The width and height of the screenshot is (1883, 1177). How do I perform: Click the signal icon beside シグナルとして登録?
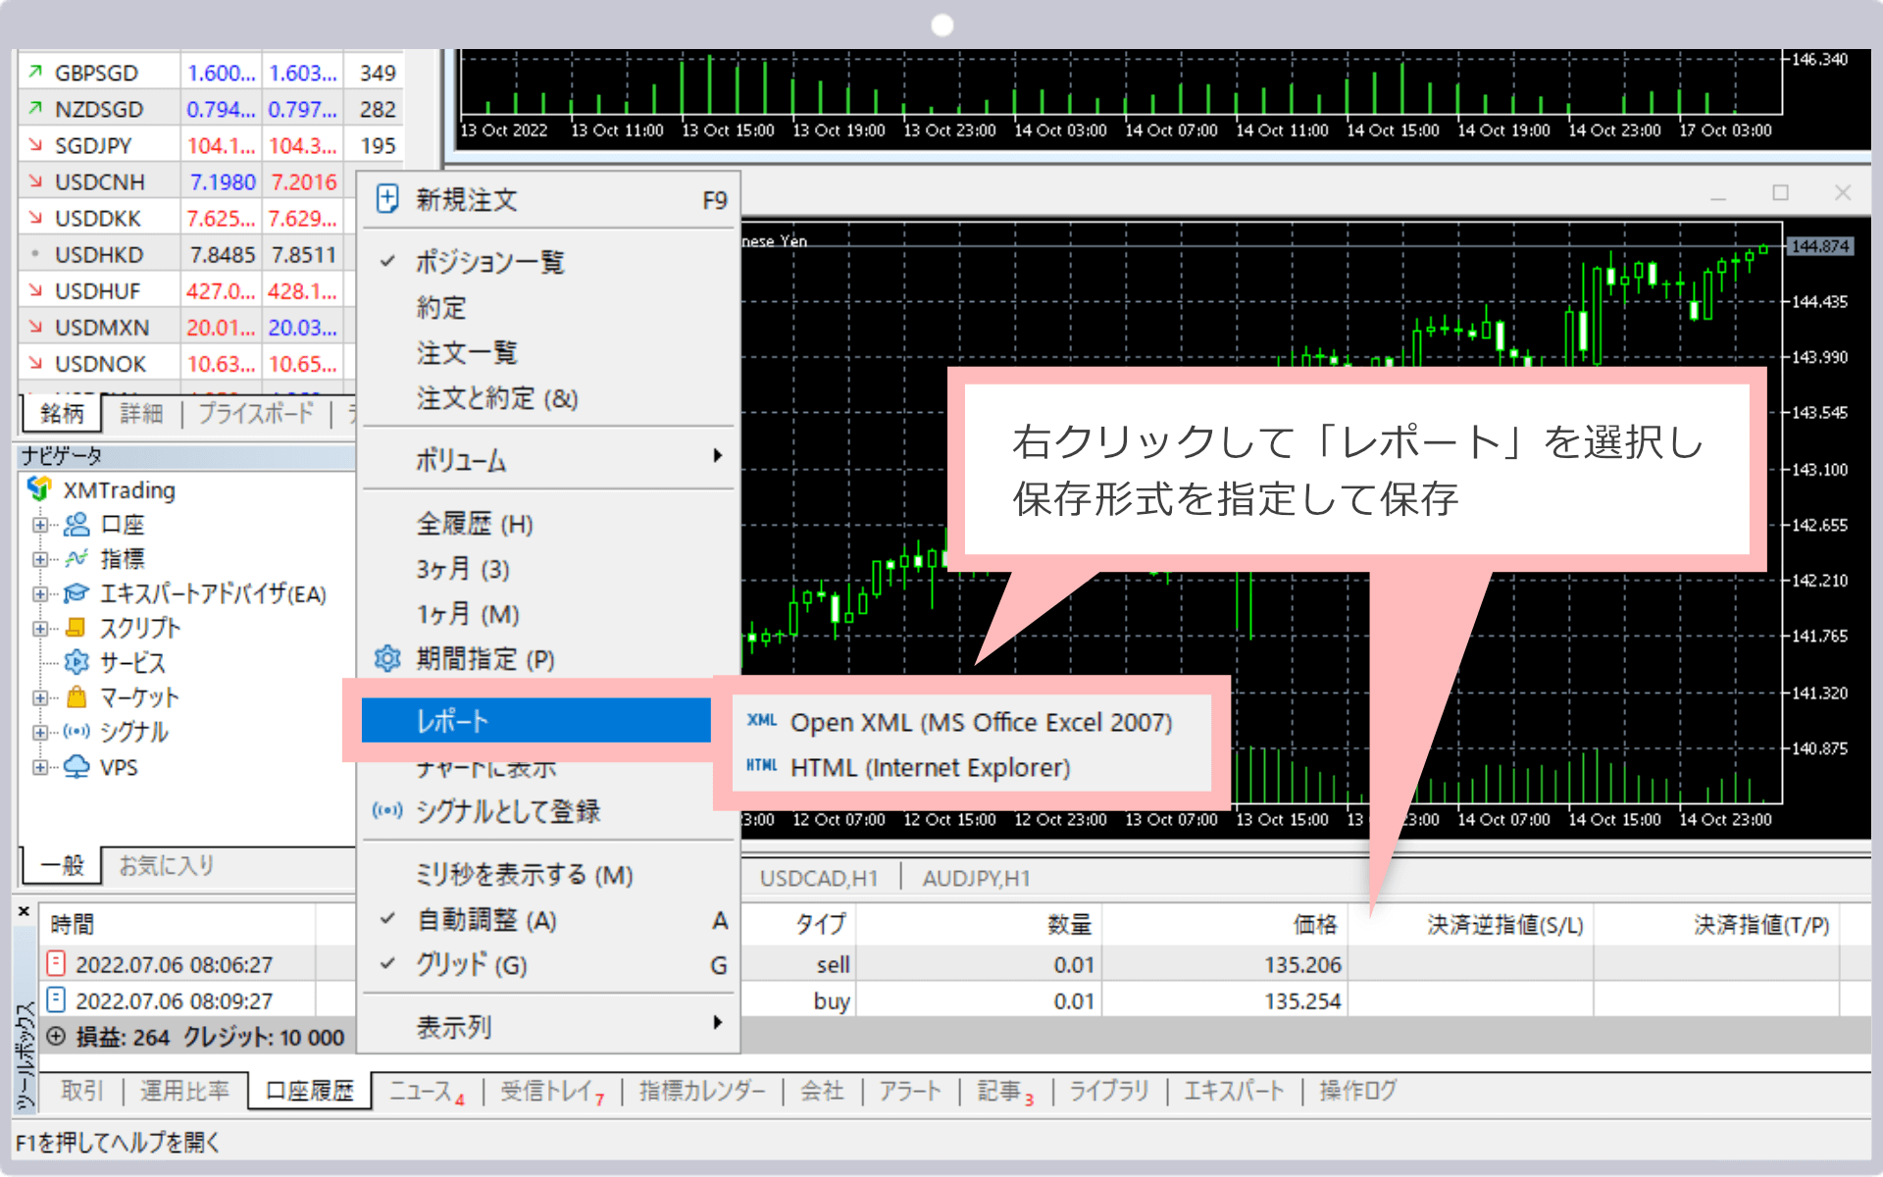point(387,811)
